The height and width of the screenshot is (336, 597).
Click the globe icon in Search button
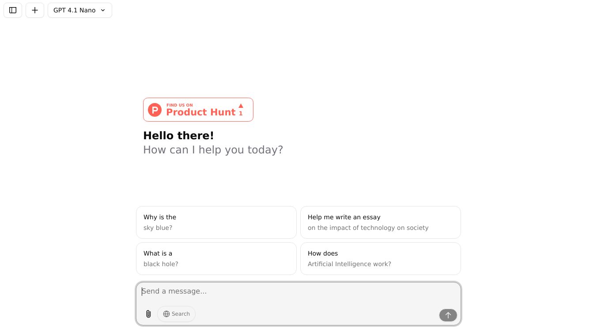(166, 314)
